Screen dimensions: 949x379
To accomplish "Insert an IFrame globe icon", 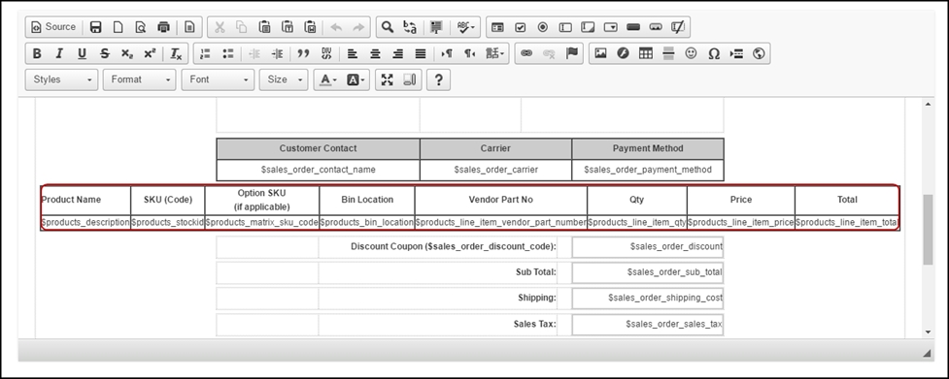I will 759,53.
